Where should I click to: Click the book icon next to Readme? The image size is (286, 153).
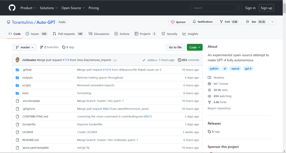pyautogui.click(x=209, y=77)
